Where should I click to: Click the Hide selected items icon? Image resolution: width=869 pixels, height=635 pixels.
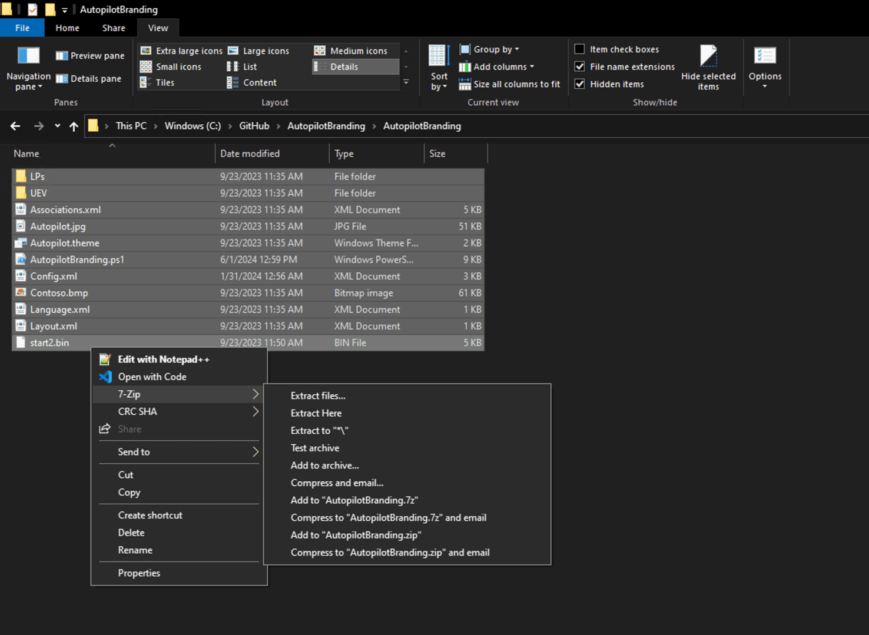click(708, 56)
